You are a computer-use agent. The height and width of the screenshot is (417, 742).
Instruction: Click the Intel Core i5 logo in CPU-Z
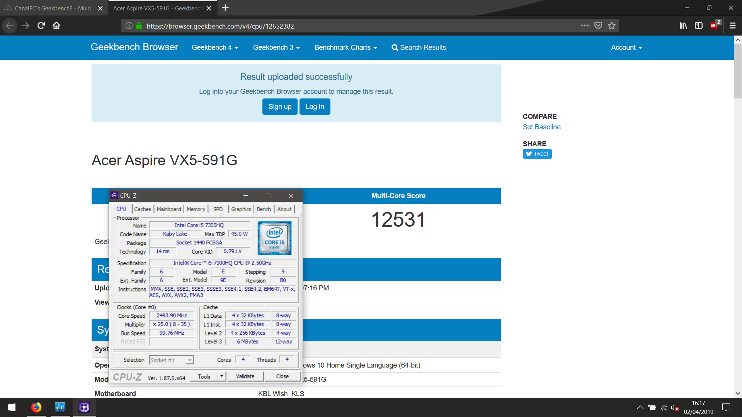tap(274, 238)
